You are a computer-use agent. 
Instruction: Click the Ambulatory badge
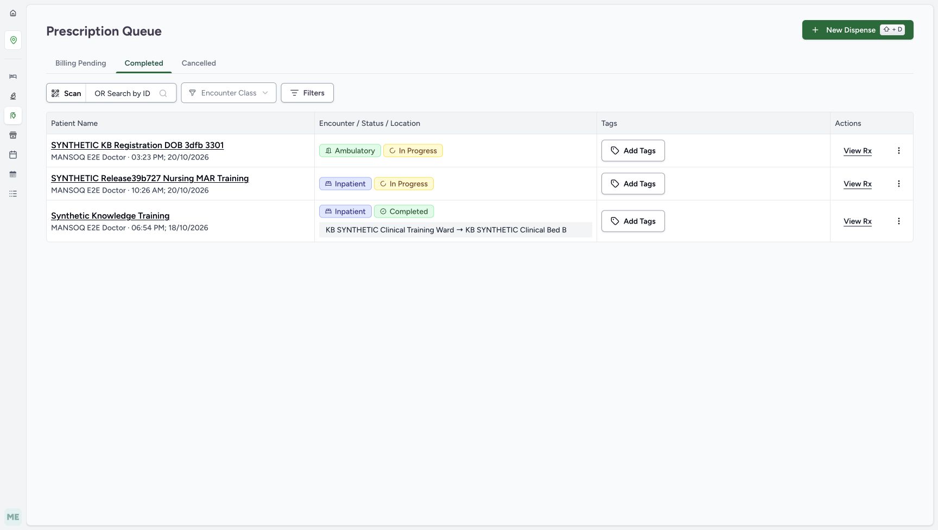350,151
